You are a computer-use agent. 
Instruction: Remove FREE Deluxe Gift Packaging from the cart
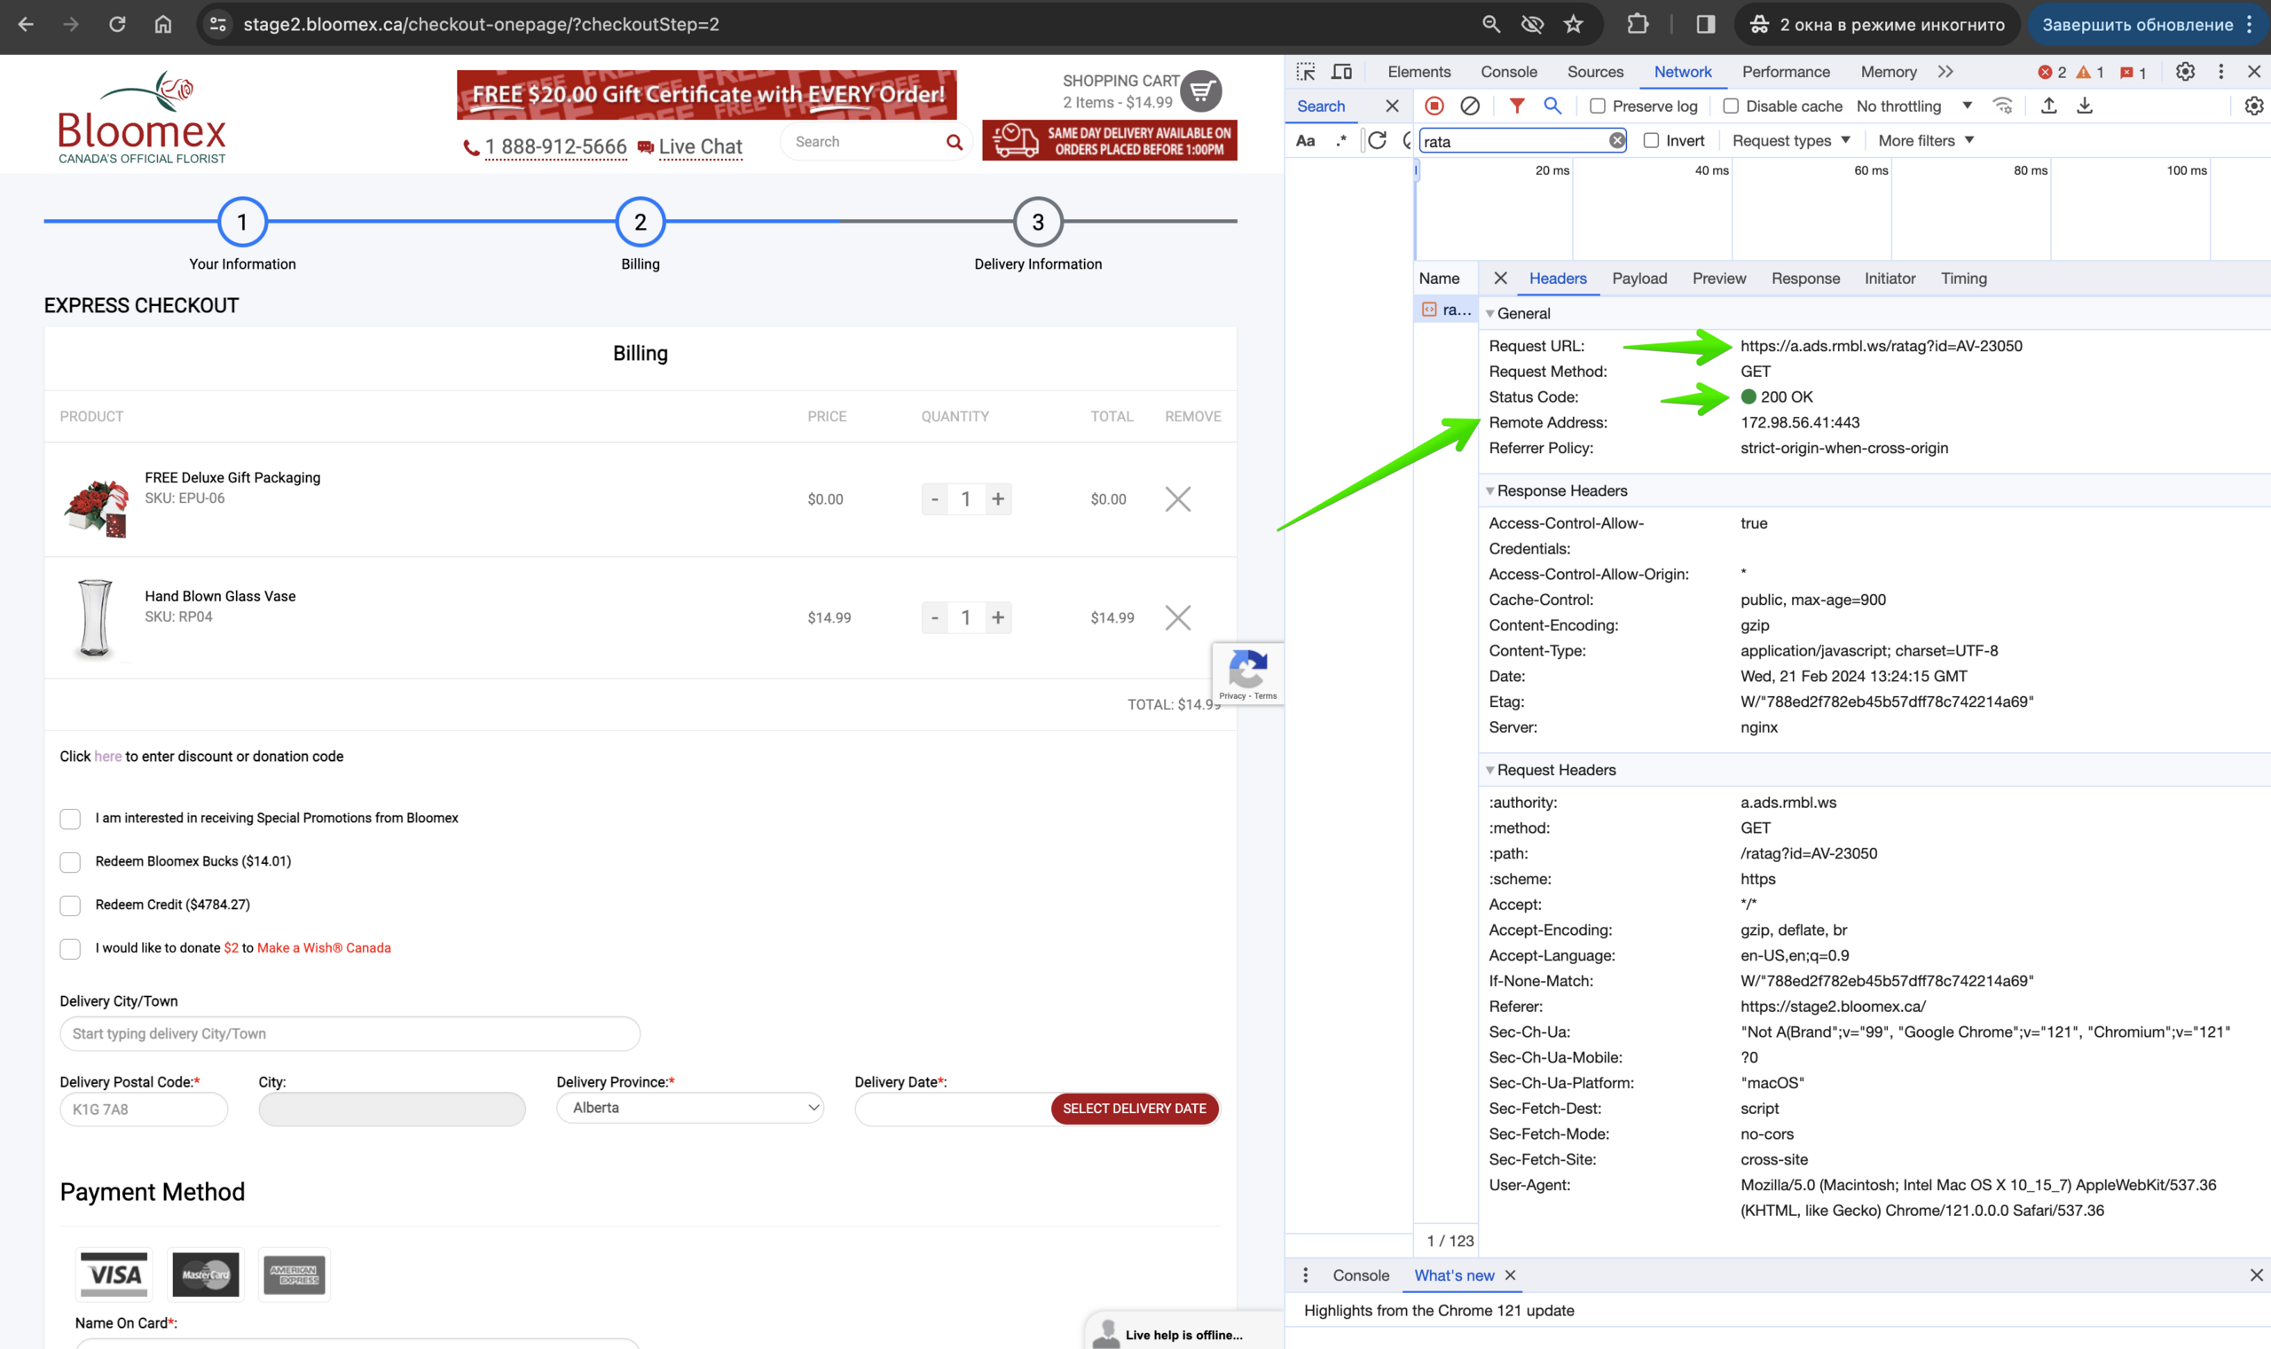click(x=1178, y=499)
